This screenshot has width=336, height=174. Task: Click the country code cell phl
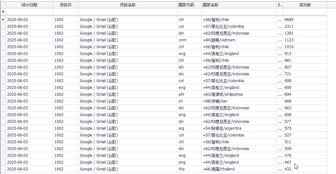(189, 94)
